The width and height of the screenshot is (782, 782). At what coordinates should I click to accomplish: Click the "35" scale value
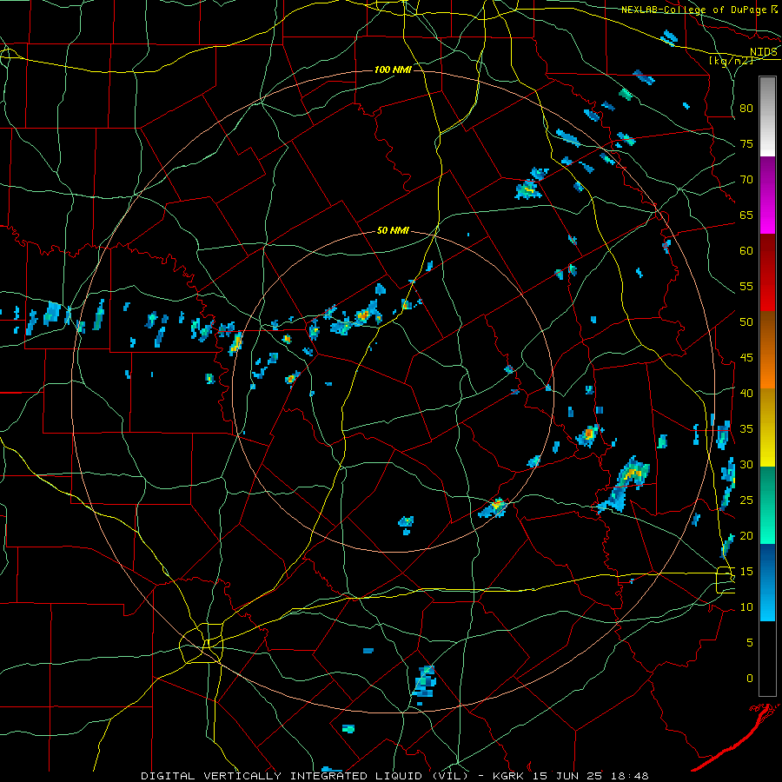pos(746,429)
